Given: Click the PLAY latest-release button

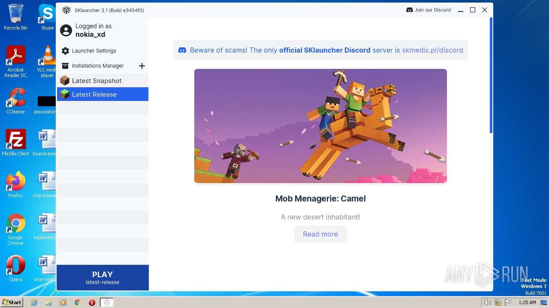Looking at the screenshot, I should click(103, 278).
